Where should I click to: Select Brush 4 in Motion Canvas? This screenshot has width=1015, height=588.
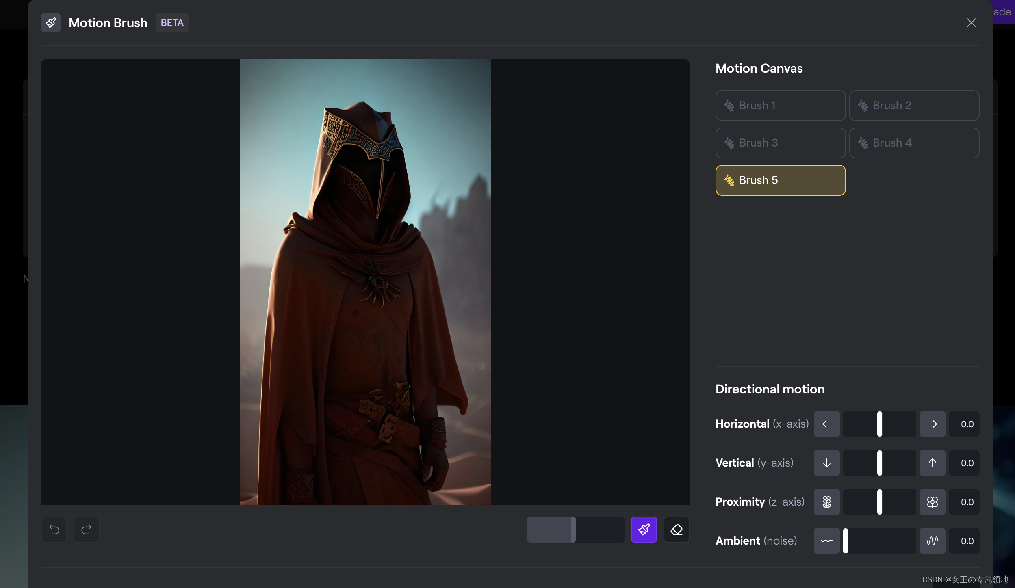coord(914,143)
